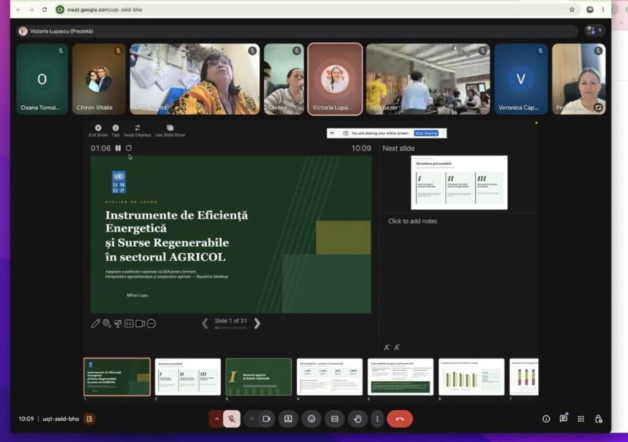Select Veronica Cap participant tile

tap(521, 79)
